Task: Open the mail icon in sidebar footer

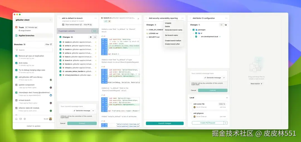Action: [x=21, y=119]
